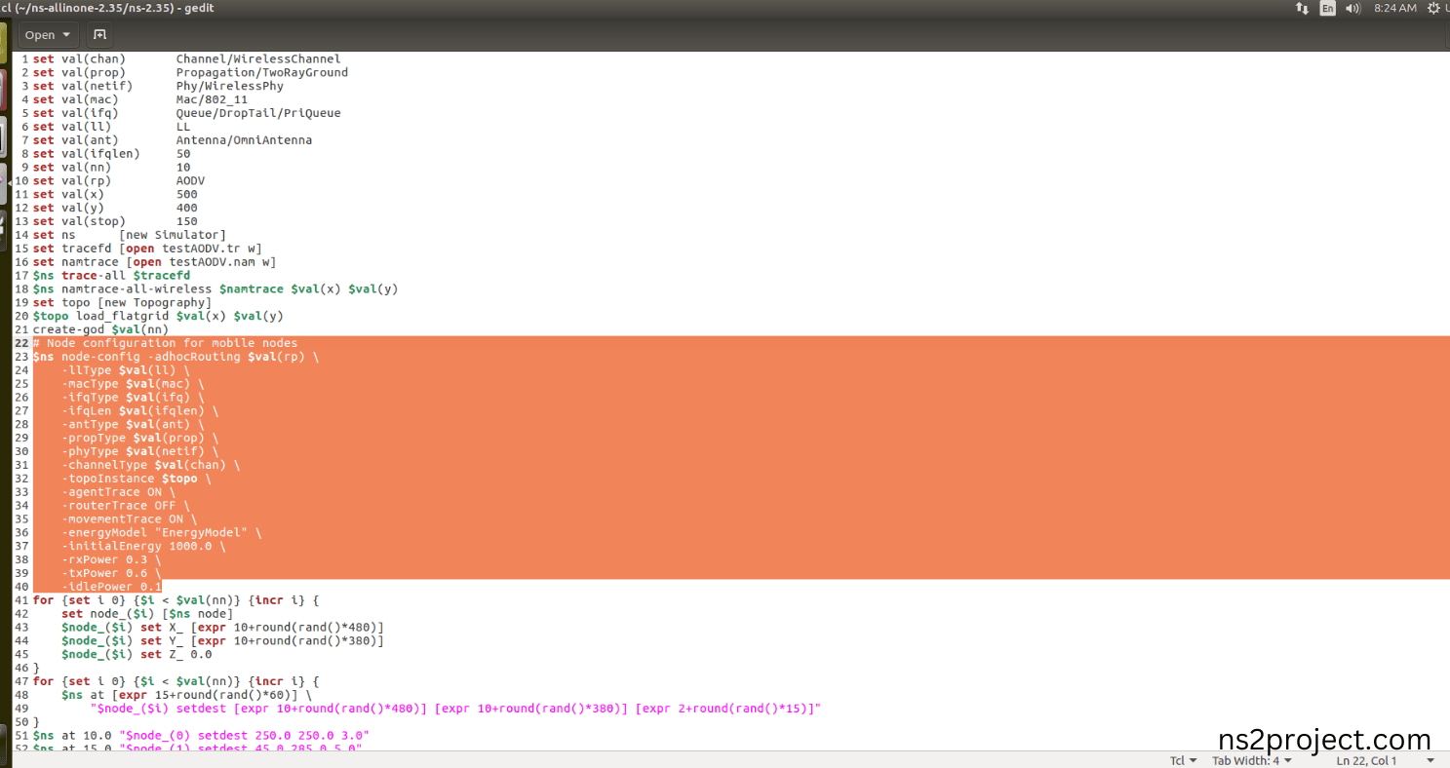Click on 'Phy/WirelessPhy' in line 3
1450x768 pixels.
pyautogui.click(x=230, y=86)
